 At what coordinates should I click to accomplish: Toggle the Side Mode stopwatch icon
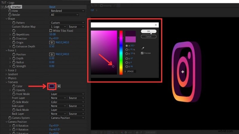[x=14, y=102]
